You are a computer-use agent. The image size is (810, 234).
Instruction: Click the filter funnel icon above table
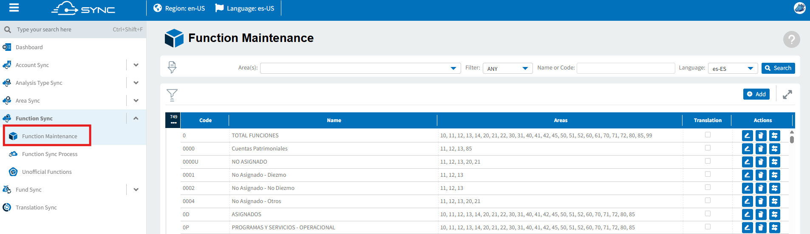172,95
